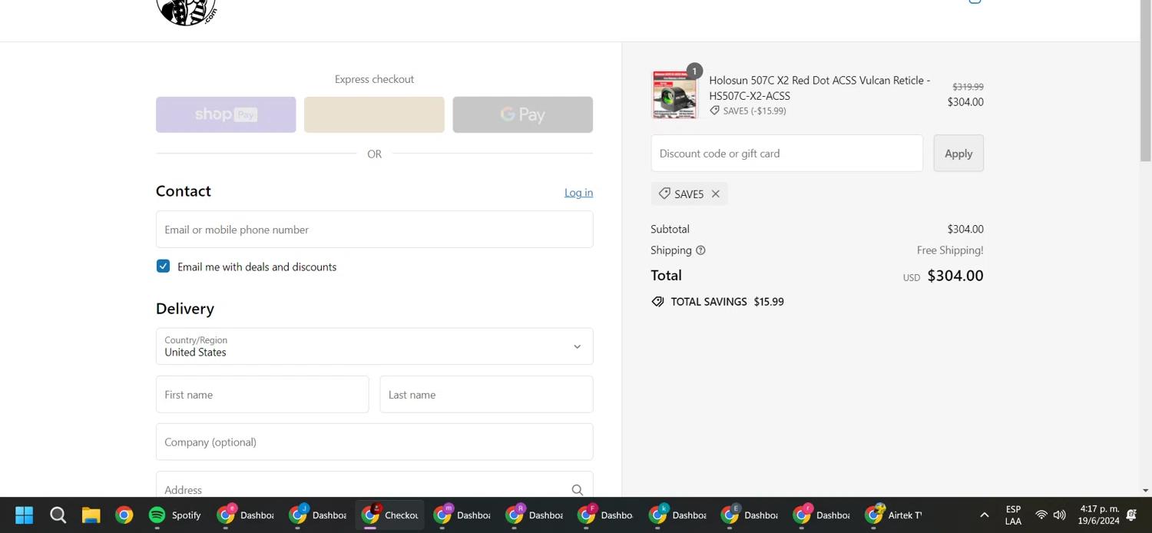This screenshot has height=533, width=1152.
Task: Open the Google Chrome taskbar icon
Action: click(124, 515)
